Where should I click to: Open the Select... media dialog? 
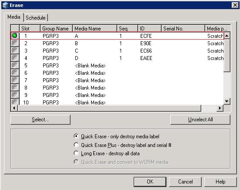point(41,120)
